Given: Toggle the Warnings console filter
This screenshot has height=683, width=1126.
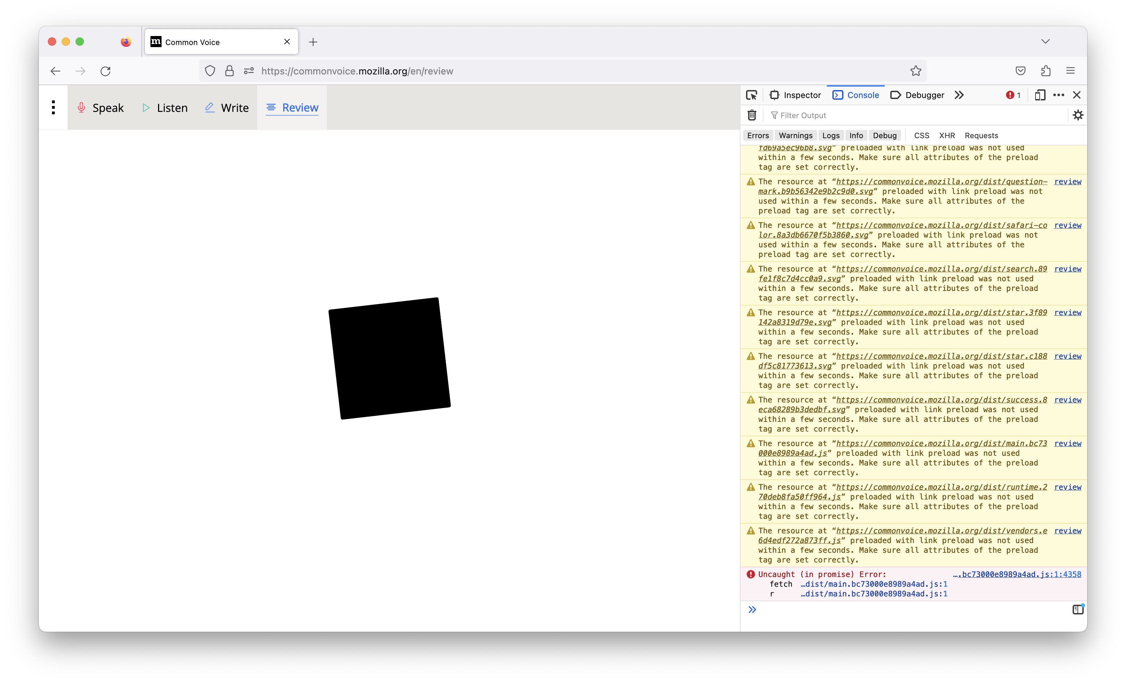Looking at the screenshot, I should pos(795,135).
